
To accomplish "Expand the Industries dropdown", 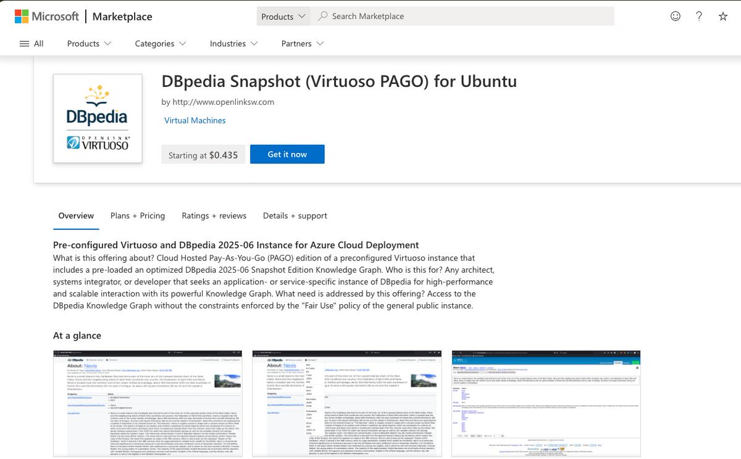I will pyautogui.click(x=232, y=43).
